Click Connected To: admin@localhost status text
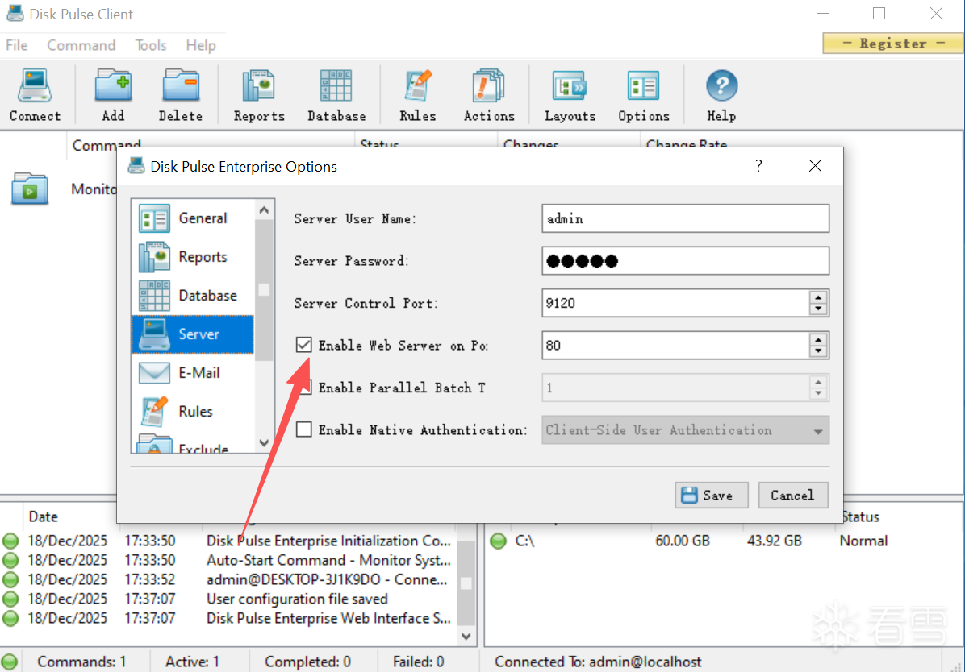This screenshot has width=965, height=672. pos(598,662)
